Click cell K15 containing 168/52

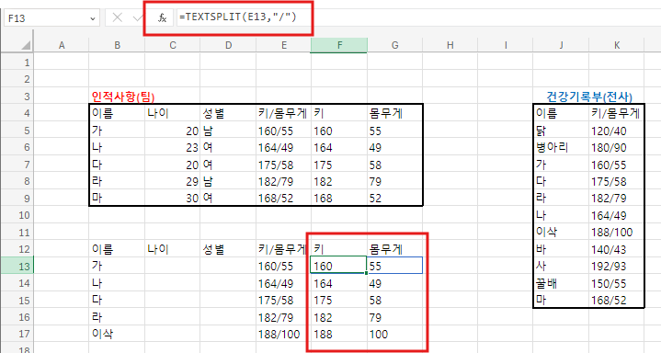point(617,300)
